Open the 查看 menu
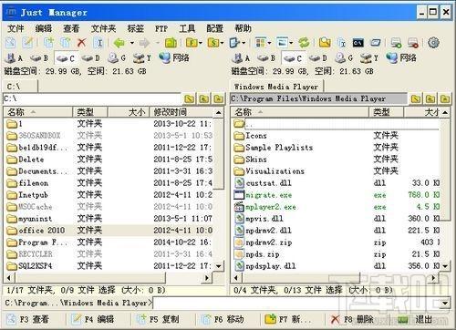Image resolution: width=456 pixels, height=330 pixels. (x=71, y=28)
